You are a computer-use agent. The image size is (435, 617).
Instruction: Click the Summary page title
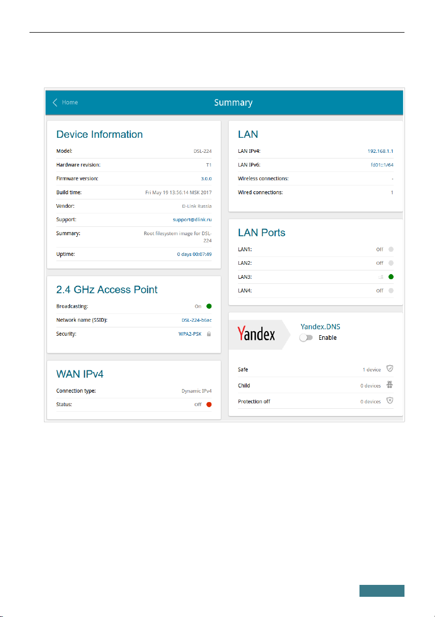coord(233,103)
